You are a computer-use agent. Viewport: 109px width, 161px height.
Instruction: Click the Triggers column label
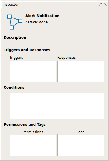pyautogui.click(x=16, y=58)
